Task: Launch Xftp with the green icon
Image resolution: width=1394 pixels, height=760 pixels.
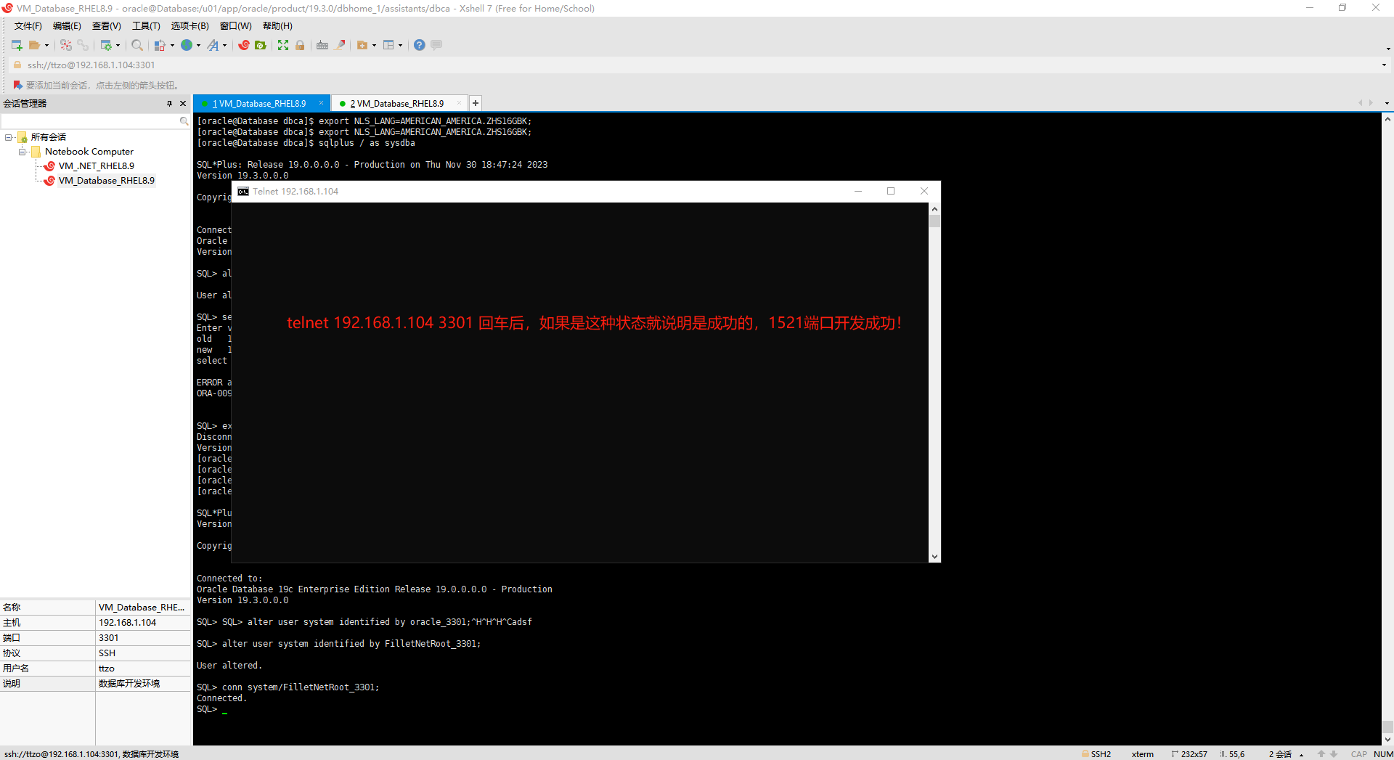Action: (261, 45)
